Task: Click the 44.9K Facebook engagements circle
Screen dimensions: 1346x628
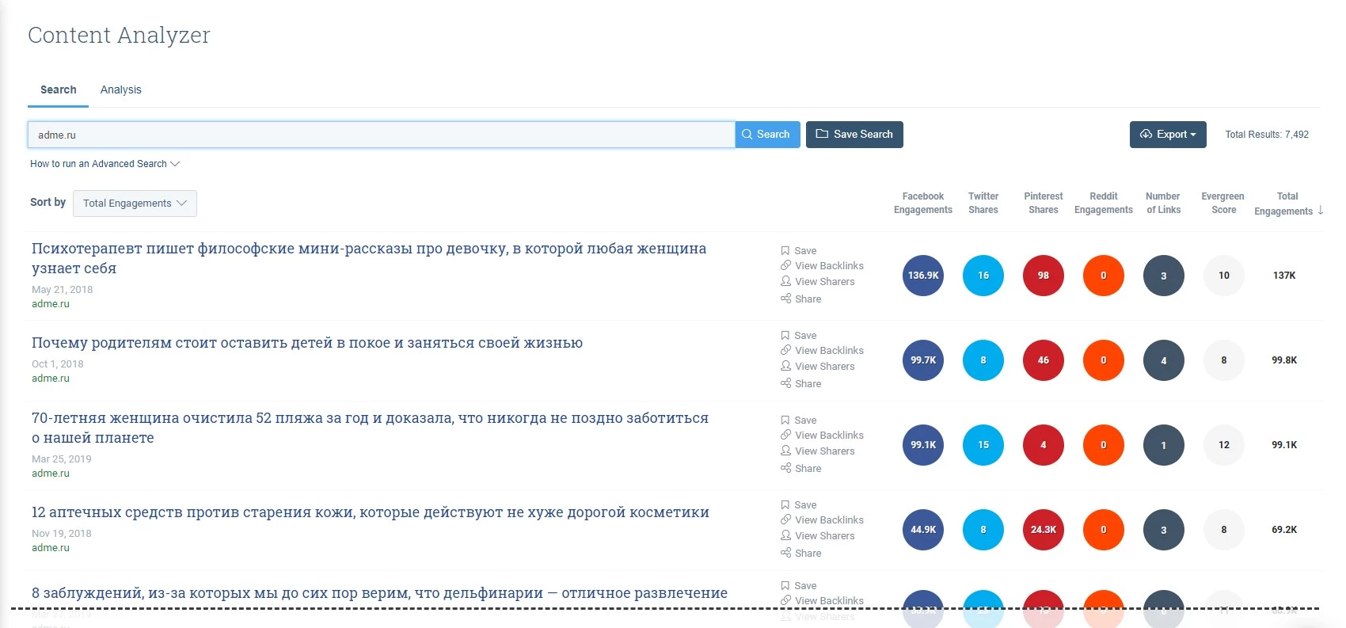Action: pyautogui.click(x=923, y=530)
